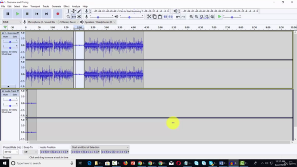Close the 1- Overview track with X

[3, 33]
